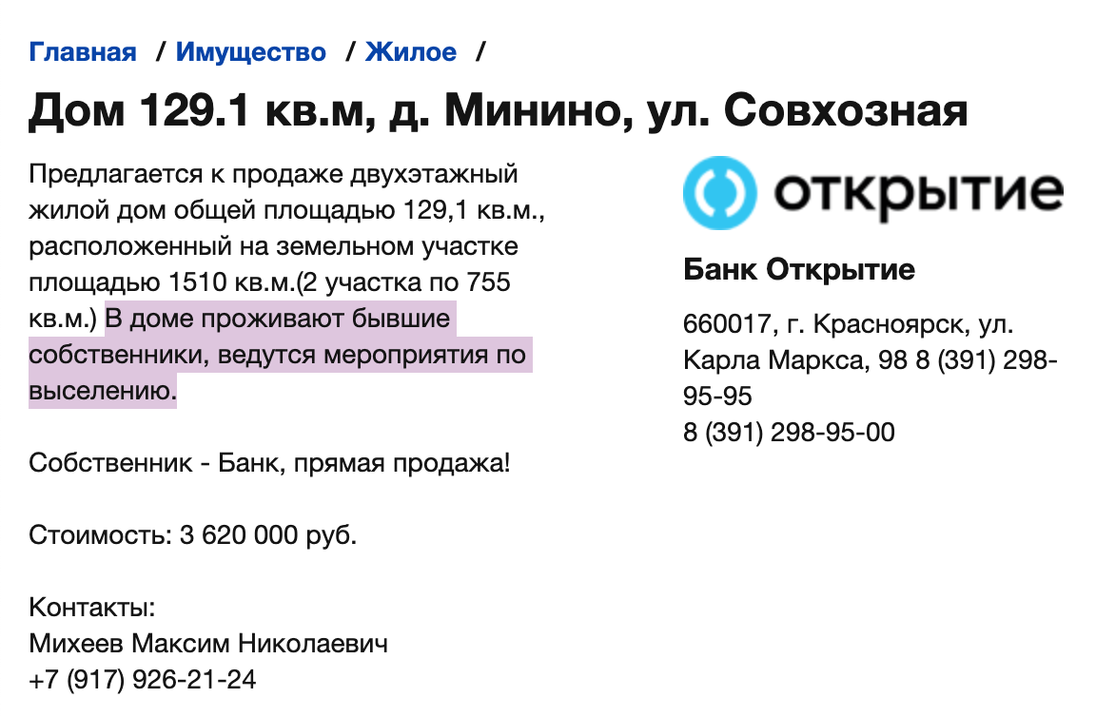Click the contact phone +7 (917) 926-21-24
This screenshot has height=717, width=1096.
pyautogui.click(x=143, y=680)
